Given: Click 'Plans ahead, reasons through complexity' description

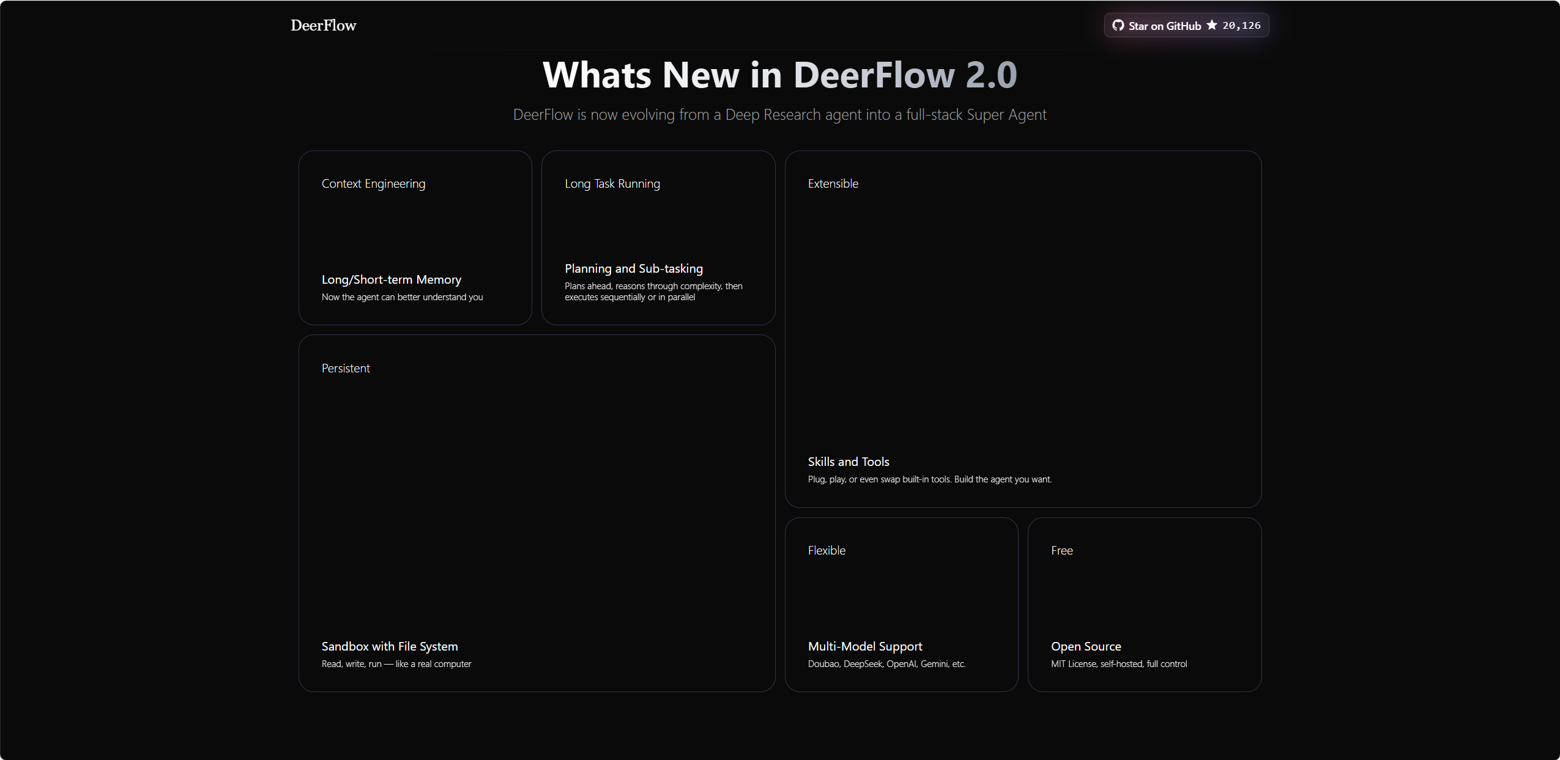Looking at the screenshot, I should 653,292.
